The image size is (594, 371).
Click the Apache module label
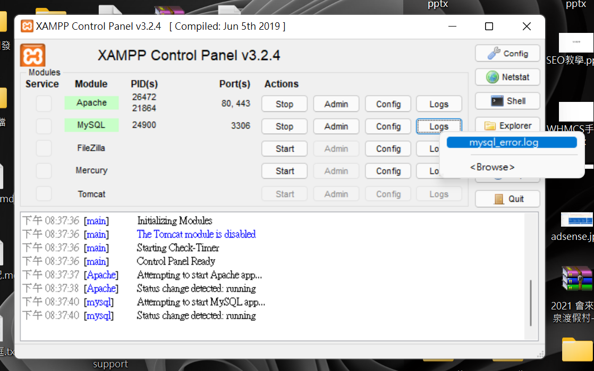tap(91, 102)
